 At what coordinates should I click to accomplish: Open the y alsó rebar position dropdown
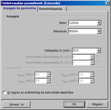click(x=92, y=81)
